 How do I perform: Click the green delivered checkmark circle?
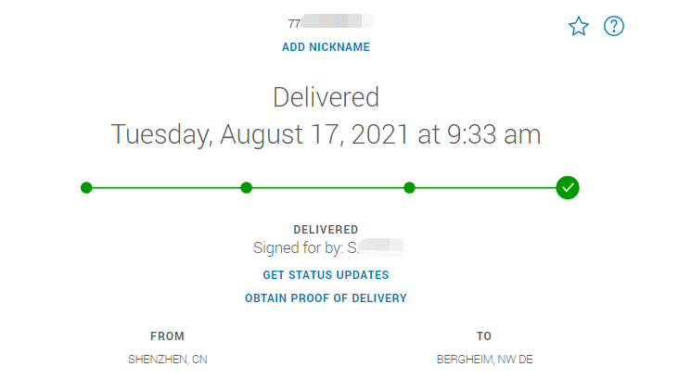click(568, 187)
